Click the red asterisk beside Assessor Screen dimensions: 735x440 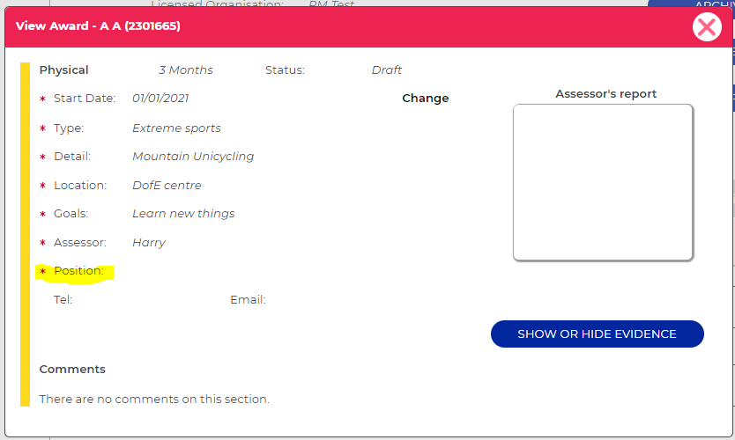pos(42,244)
